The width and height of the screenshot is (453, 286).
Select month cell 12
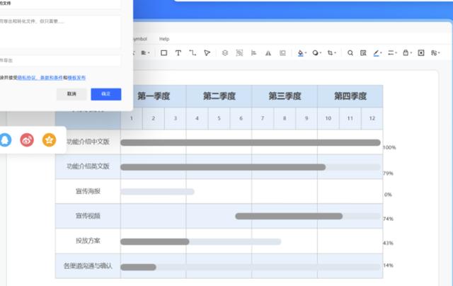372,118
